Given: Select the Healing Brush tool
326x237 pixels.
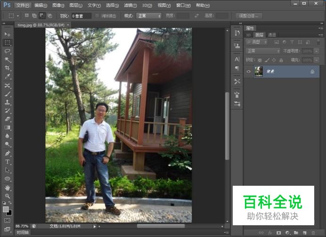Looking at the screenshot, I should (x=8, y=85).
